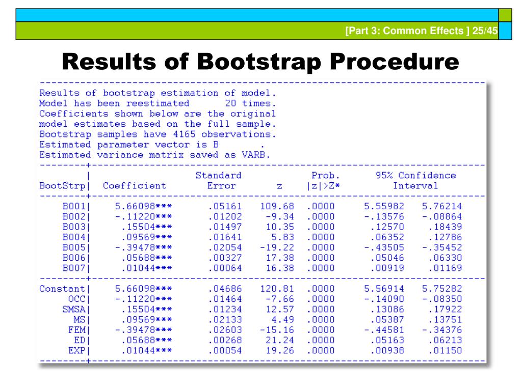Click confidence bound '5.75282'
The image size is (522, 391).
click(442, 289)
